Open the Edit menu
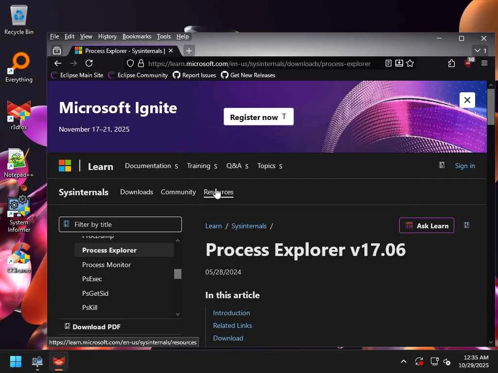The width and height of the screenshot is (498, 373). tap(69, 36)
